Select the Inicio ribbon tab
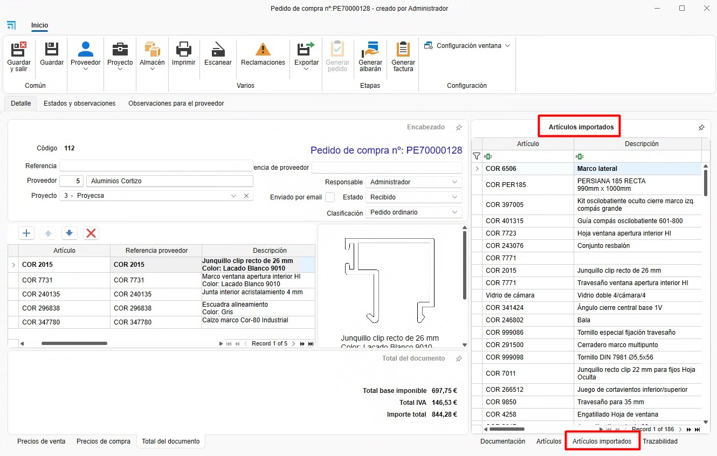The image size is (717, 456). 39,25
